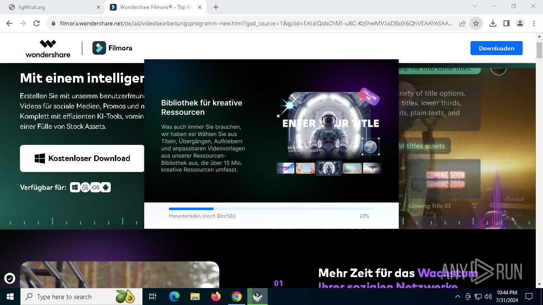Select the first installer slide thumbnail
Image resolution: width=543 pixels, height=305 pixels.
285,168
